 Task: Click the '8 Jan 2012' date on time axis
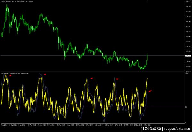(22, 125)
